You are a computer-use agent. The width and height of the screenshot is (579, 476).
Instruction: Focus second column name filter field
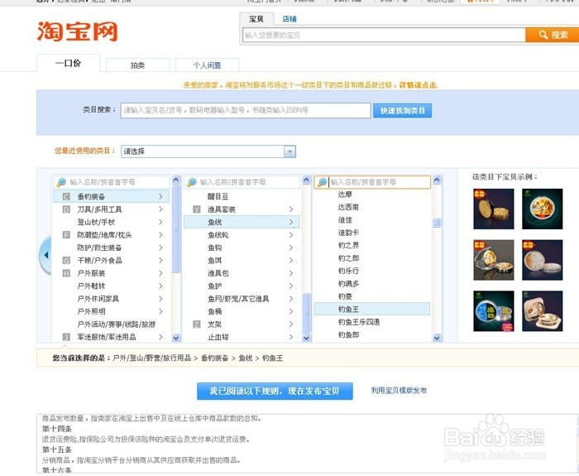[x=242, y=182]
